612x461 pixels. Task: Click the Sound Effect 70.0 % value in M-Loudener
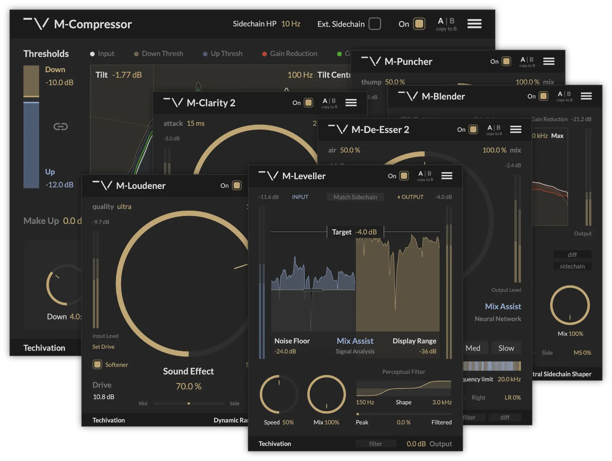(x=189, y=386)
